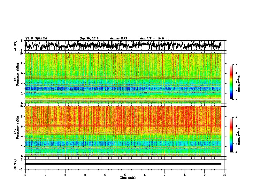The height and width of the screenshot is (196, 253).
Task: Click the ch.2 frequency spectrogram panel
Action: tap(123, 131)
